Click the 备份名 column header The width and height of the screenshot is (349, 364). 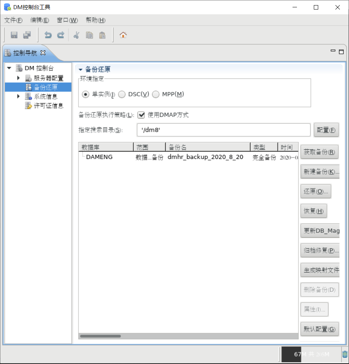208,147
